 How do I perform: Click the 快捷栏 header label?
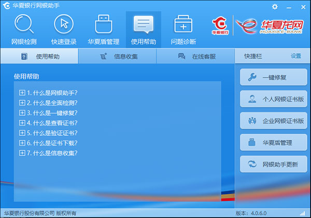[x=253, y=56]
